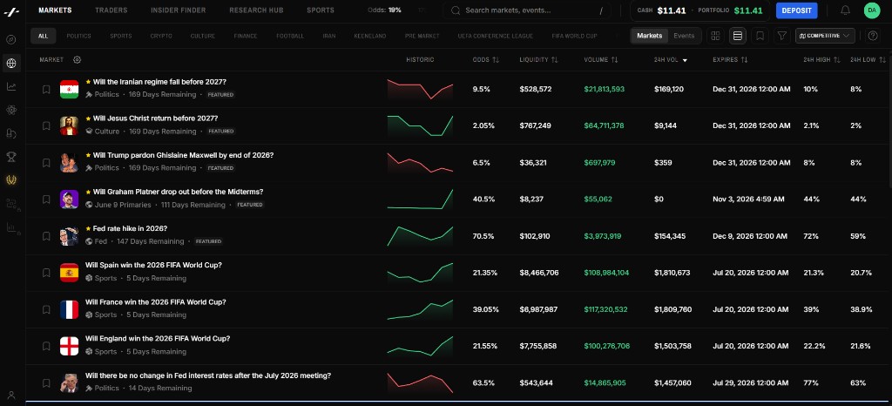Open the column settings gear next to MARKET
This screenshot has width=892, height=406.
click(78, 60)
